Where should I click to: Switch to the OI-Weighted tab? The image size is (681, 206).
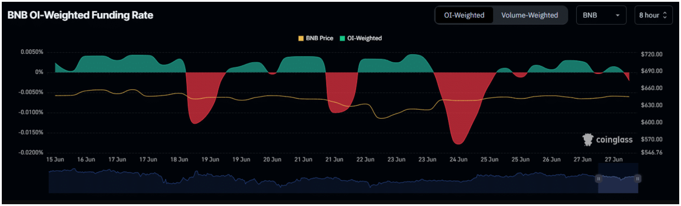click(x=464, y=15)
